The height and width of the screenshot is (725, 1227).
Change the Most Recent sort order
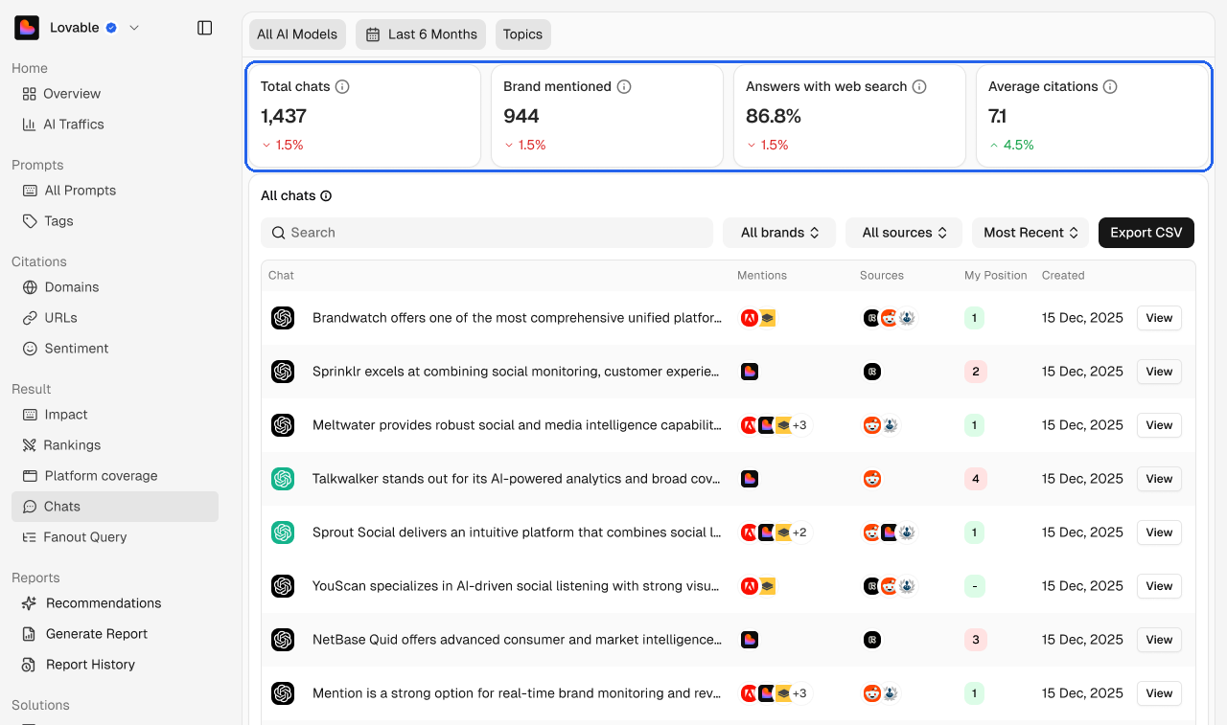point(1030,233)
